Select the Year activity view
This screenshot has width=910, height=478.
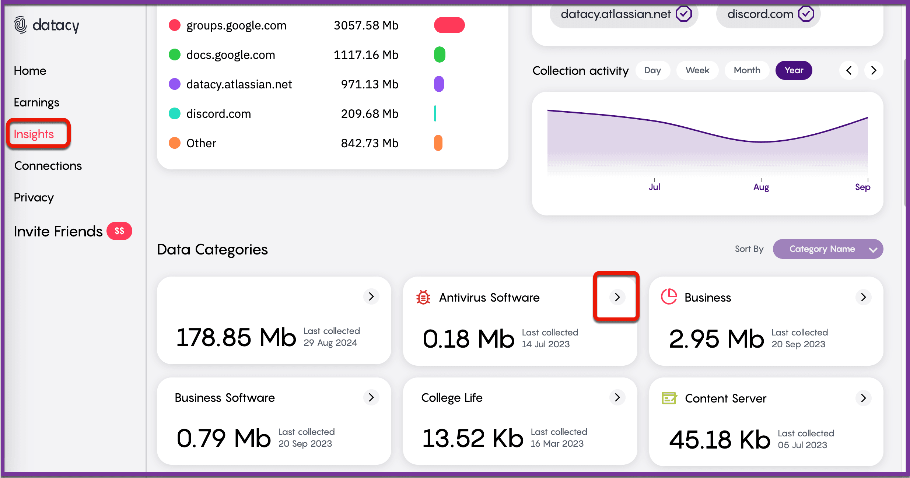pos(794,70)
